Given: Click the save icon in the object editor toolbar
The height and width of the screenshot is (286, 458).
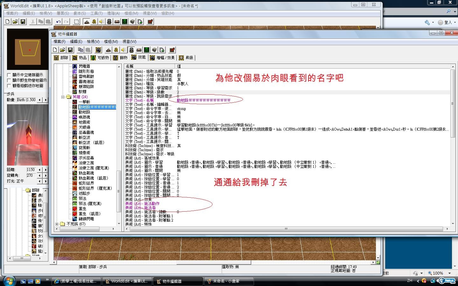Looking at the screenshot, I should point(70,50).
